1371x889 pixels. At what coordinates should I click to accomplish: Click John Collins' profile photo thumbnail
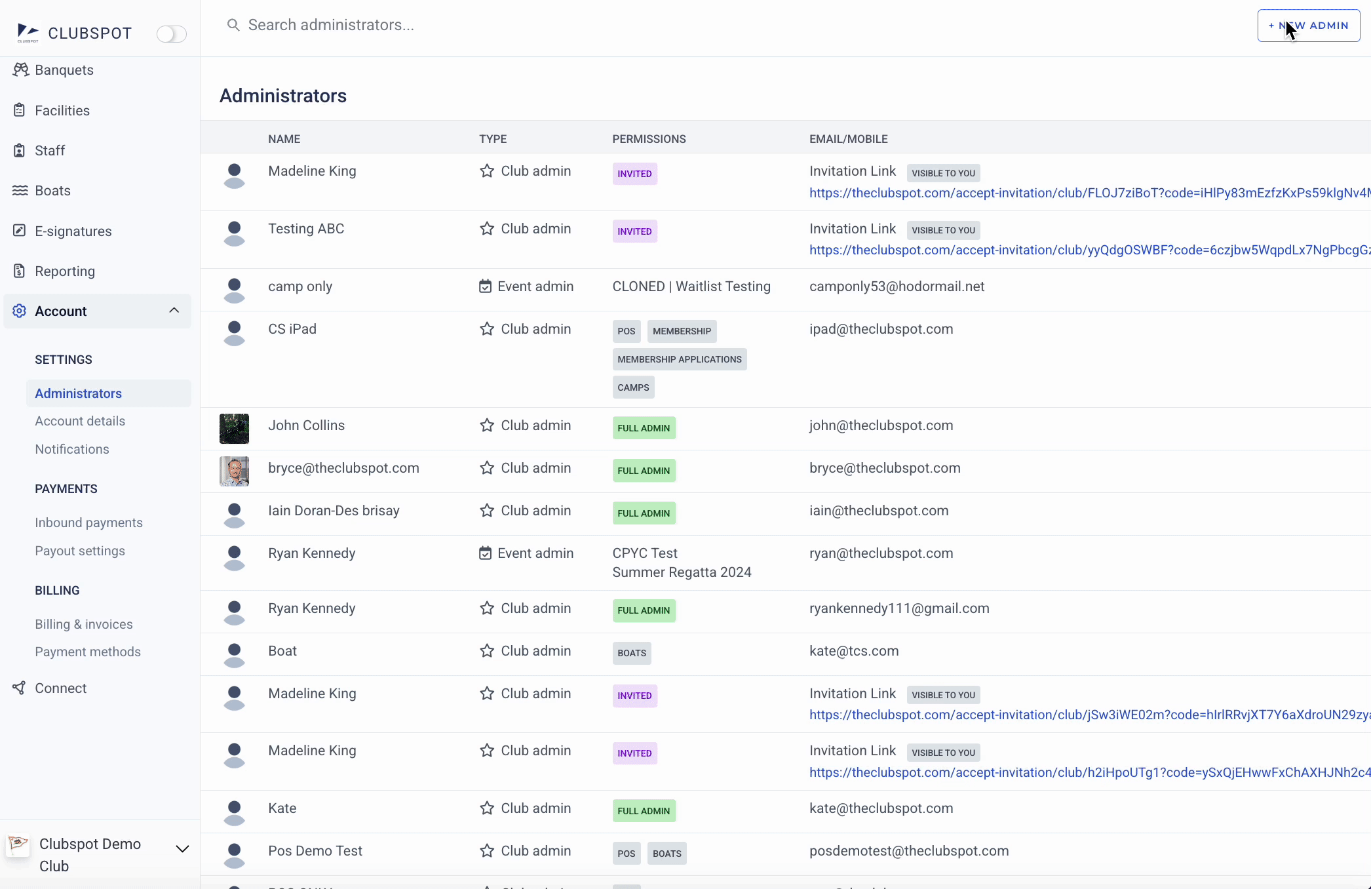pyautogui.click(x=234, y=429)
